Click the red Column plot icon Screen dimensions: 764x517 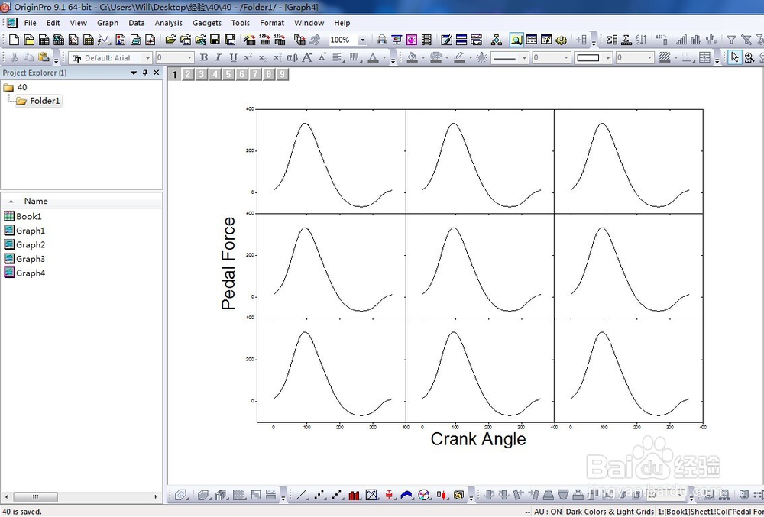point(354,495)
